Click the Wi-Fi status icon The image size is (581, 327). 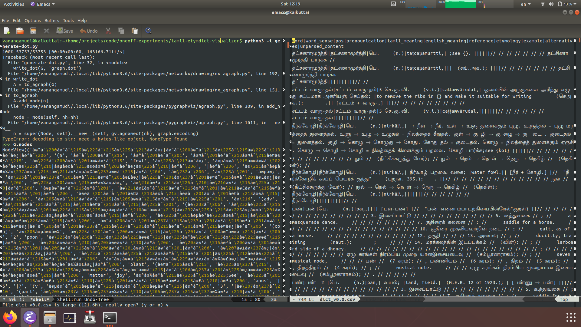point(543,4)
